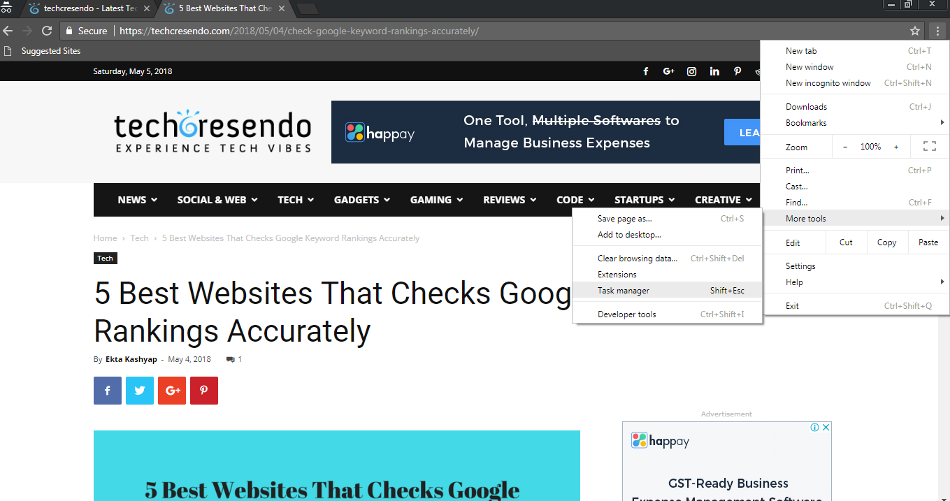
Task: Open the ad info icon on happay ad
Action: point(815,428)
